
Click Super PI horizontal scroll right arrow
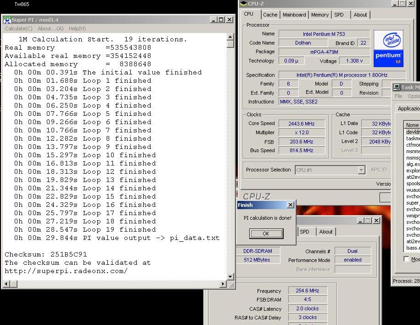click(x=223, y=284)
